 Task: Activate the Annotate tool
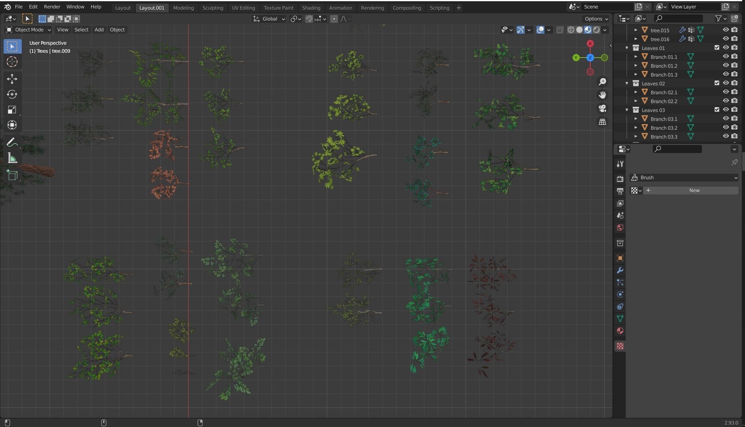pos(12,141)
